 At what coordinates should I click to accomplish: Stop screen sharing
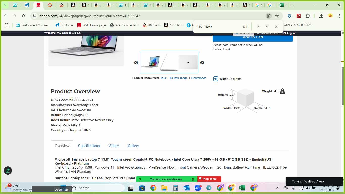pos(209,179)
